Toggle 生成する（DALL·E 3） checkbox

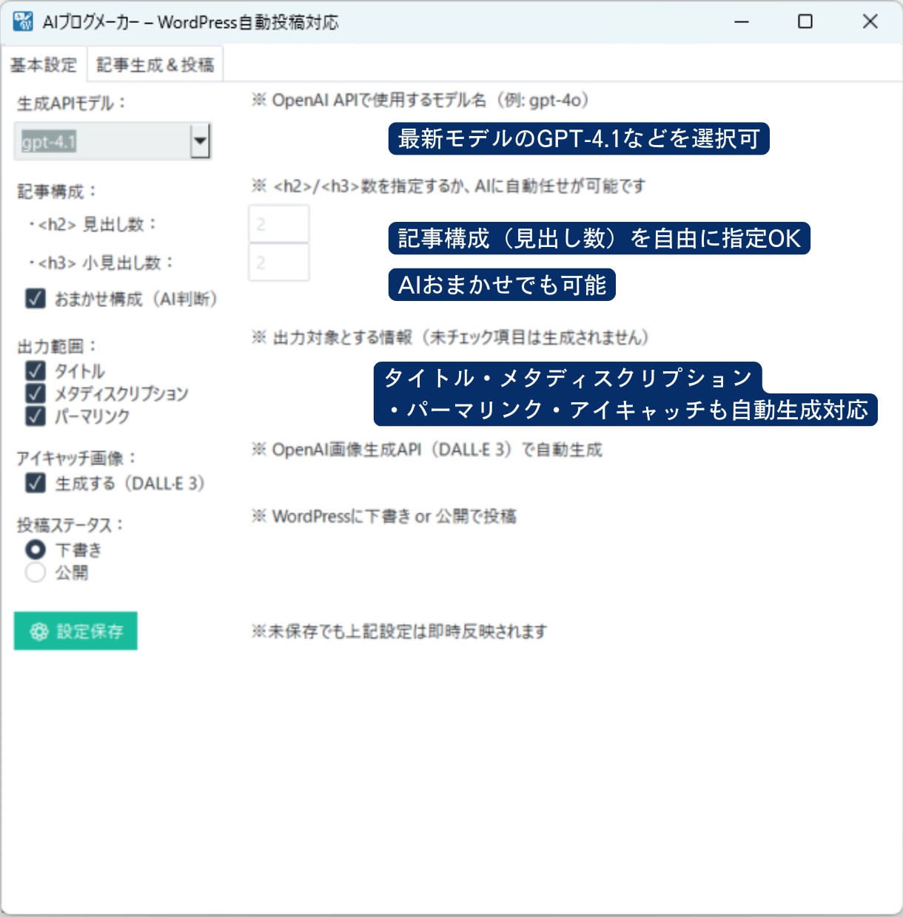(x=36, y=483)
